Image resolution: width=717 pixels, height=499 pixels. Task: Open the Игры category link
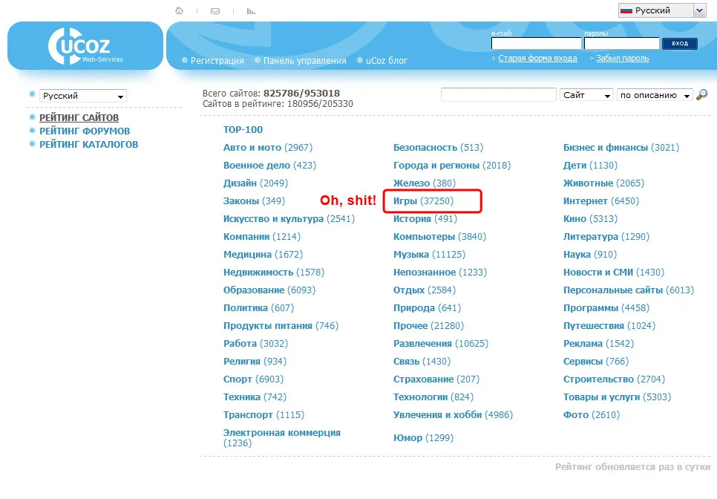point(405,201)
